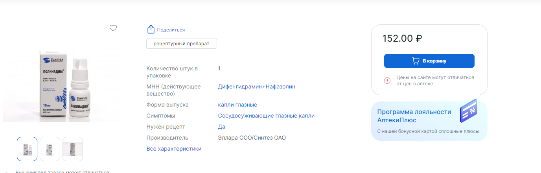
Task: Click С нашей бонусной картой сплошные плюсы text
Action: click(428, 131)
